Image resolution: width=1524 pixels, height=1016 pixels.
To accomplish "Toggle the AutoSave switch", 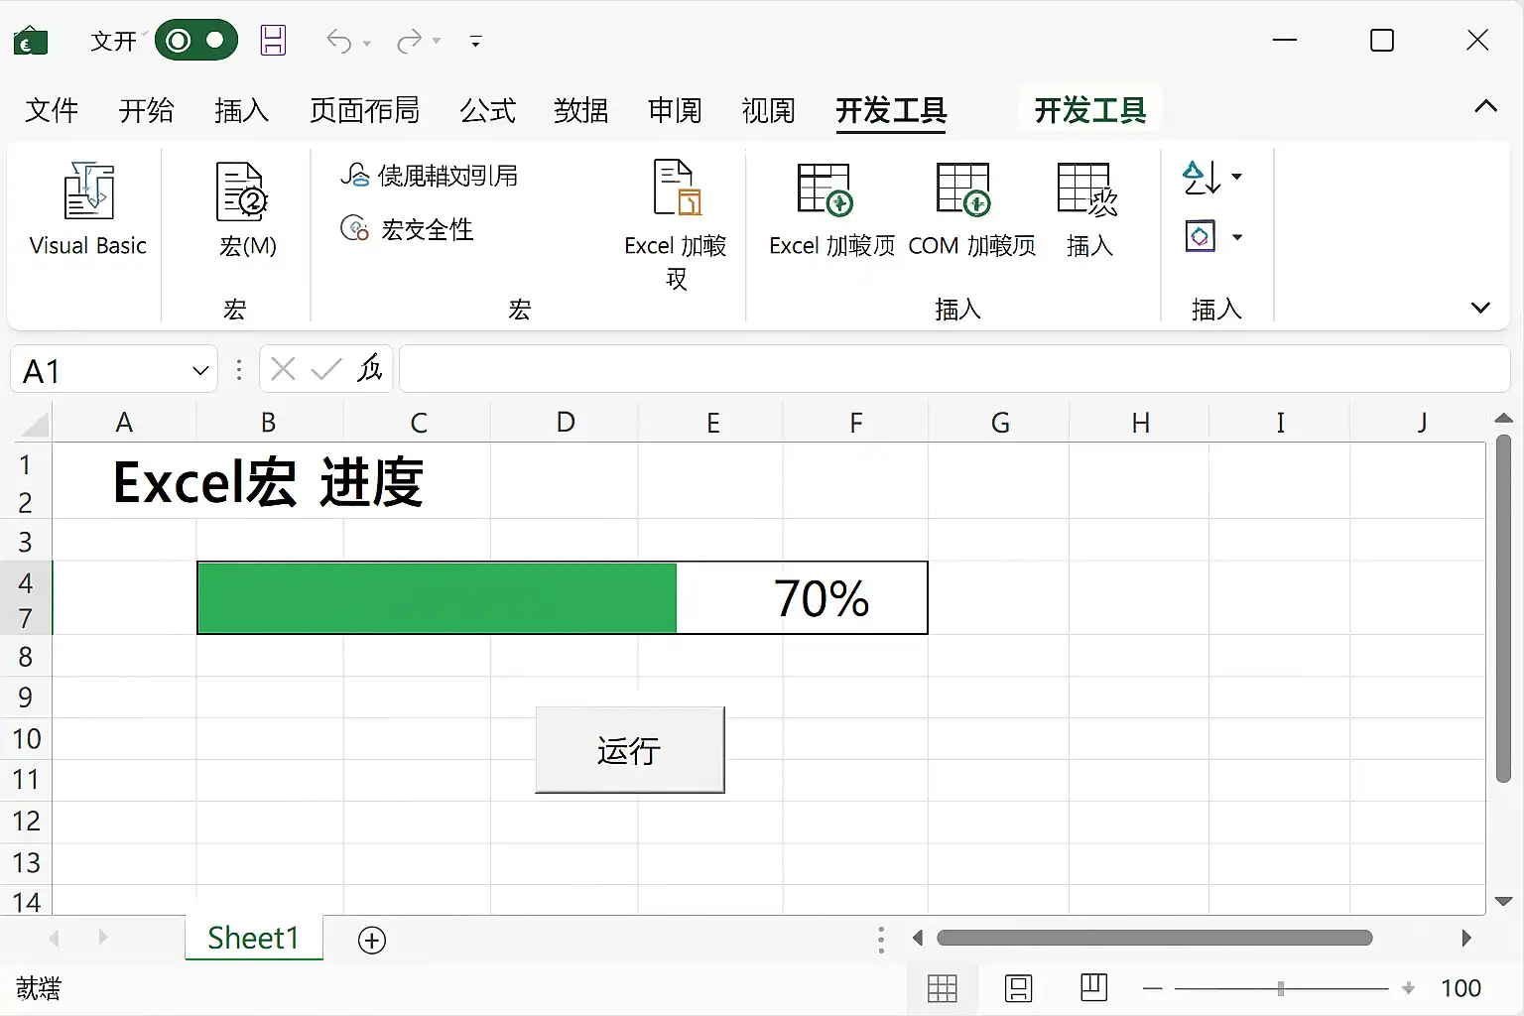I will [x=196, y=41].
